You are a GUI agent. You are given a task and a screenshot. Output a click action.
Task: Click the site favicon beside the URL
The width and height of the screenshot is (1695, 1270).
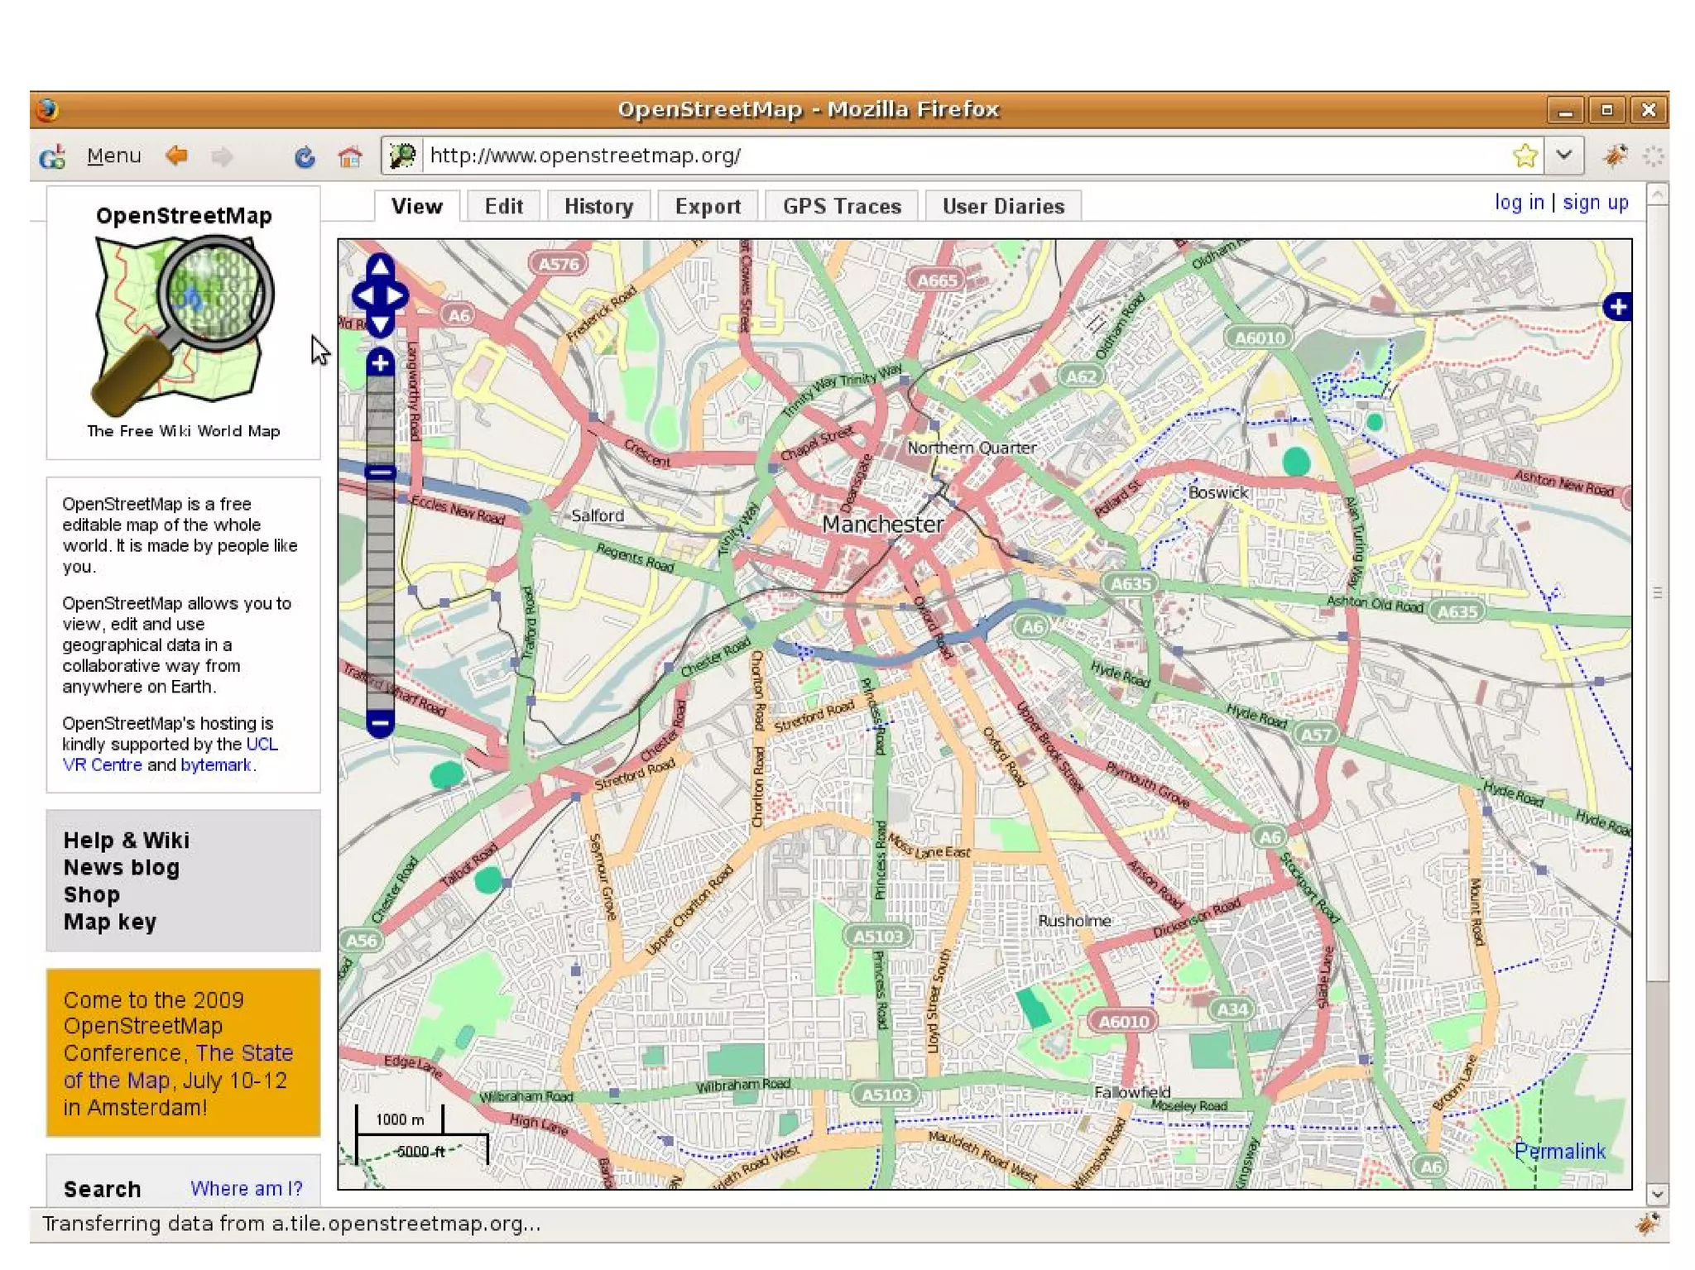[x=402, y=156]
